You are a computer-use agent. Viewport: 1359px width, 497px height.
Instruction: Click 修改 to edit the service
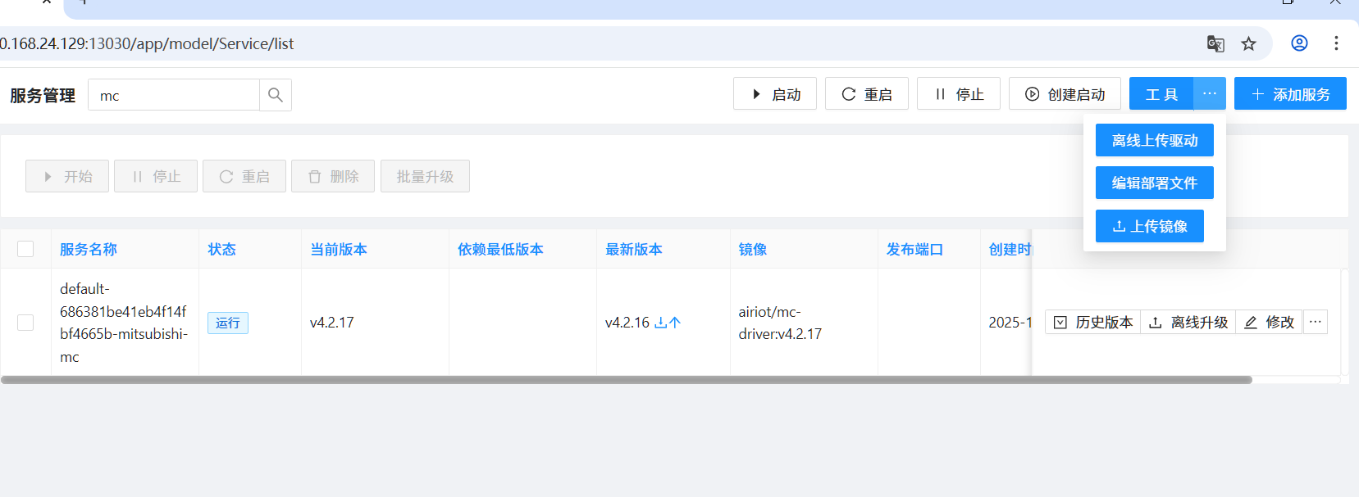pyautogui.click(x=1269, y=322)
